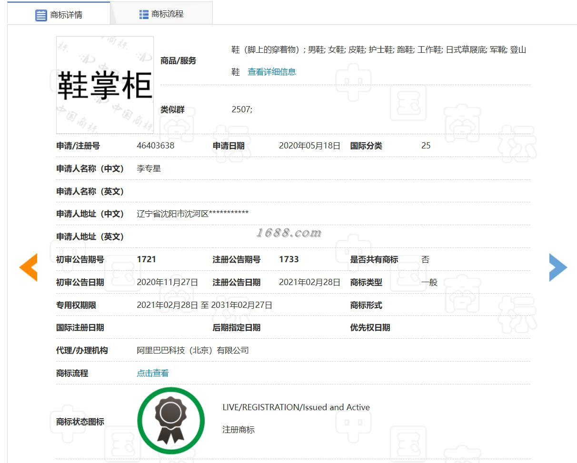Image resolution: width=577 pixels, height=463 pixels.
Task: Click the 初审公告日期 label
Action: tap(80, 282)
